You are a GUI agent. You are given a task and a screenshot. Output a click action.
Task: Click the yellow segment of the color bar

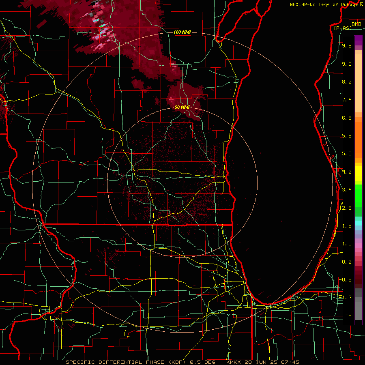(x=358, y=174)
